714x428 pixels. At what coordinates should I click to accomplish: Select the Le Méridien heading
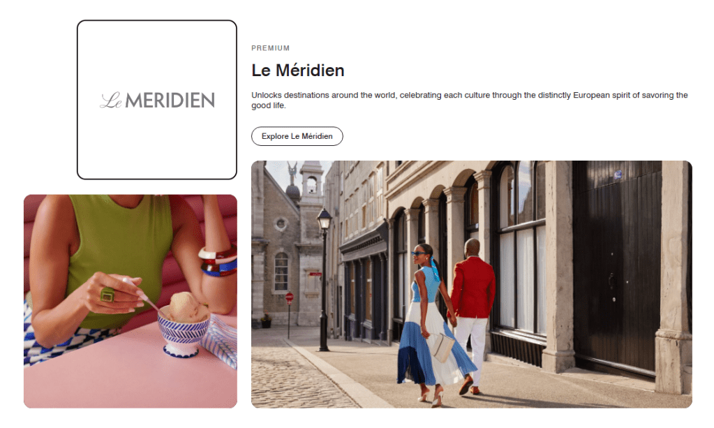tap(298, 70)
